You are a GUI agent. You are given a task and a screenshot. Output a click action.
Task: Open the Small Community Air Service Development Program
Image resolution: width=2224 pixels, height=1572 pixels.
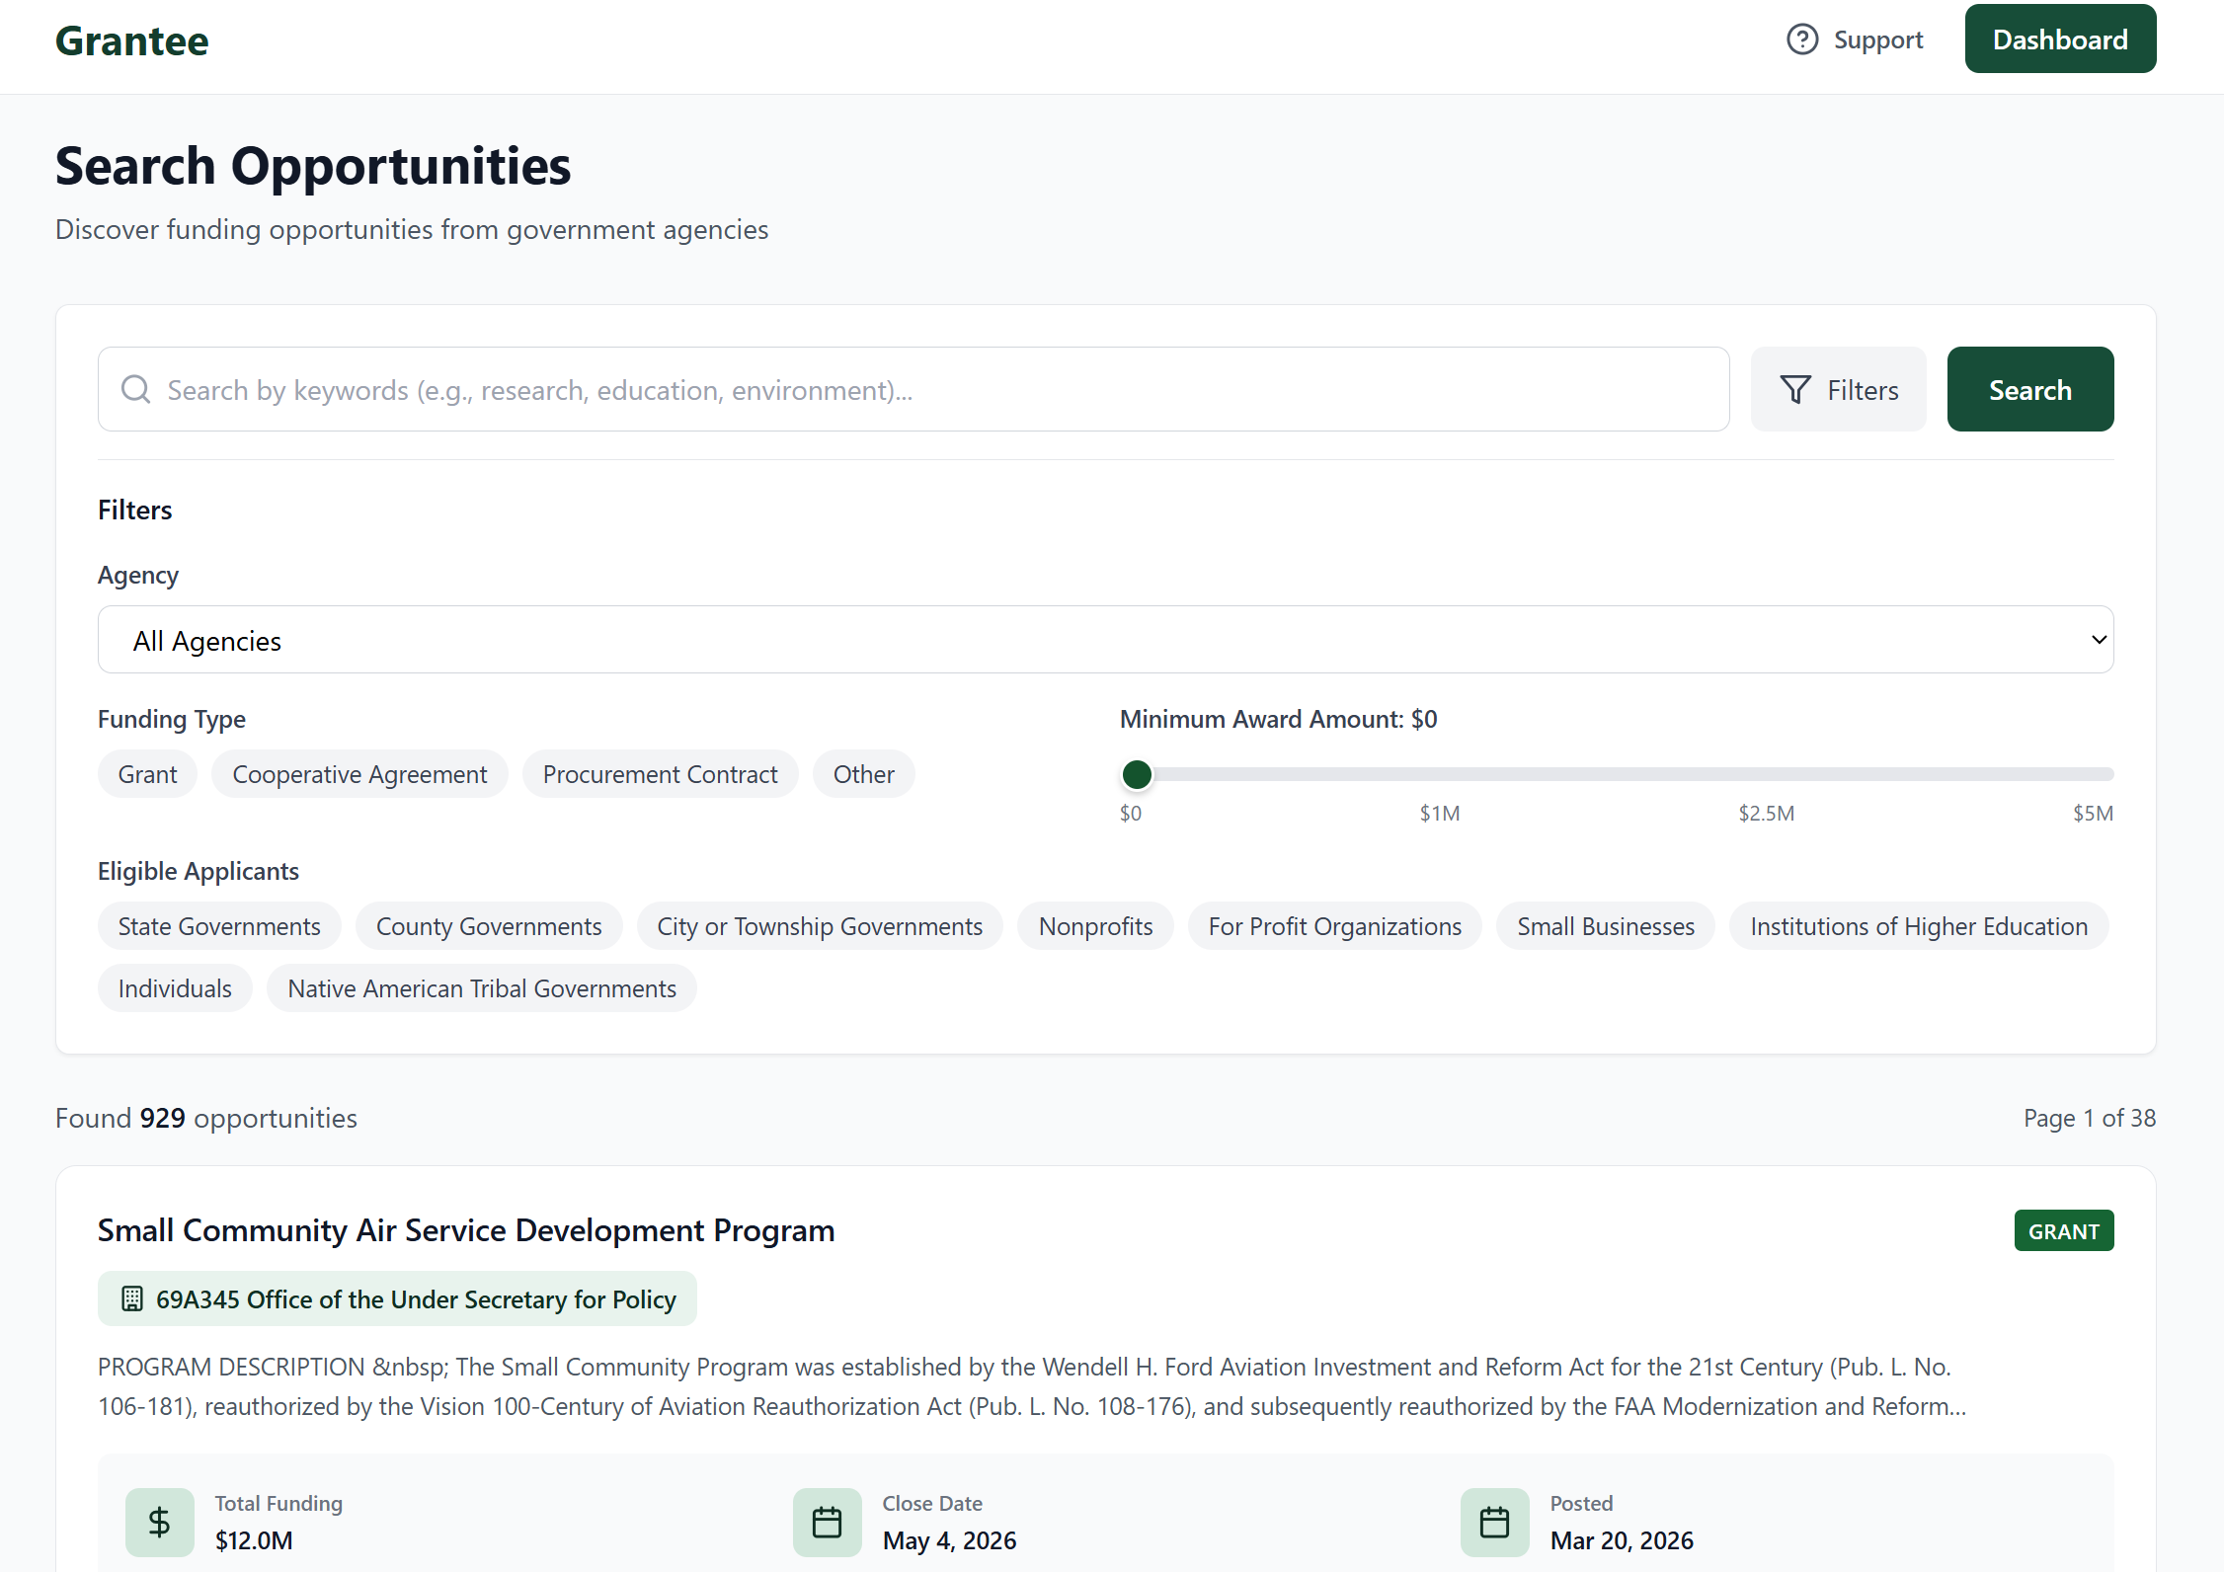(x=465, y=1230)
